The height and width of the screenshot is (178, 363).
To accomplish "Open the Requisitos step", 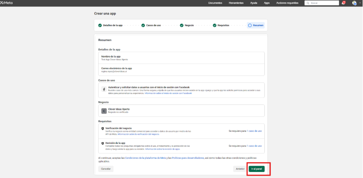I will click(223, 25).
